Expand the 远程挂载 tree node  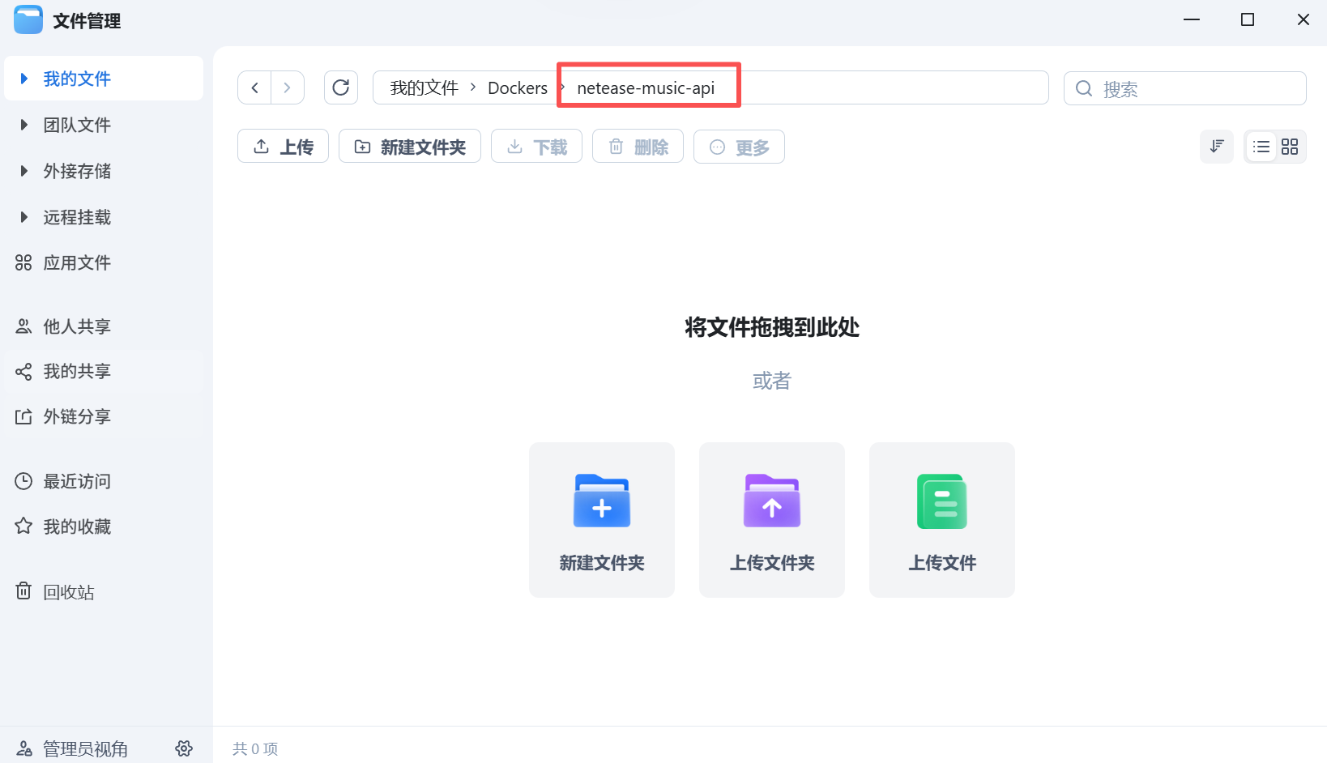pos(23,217)
